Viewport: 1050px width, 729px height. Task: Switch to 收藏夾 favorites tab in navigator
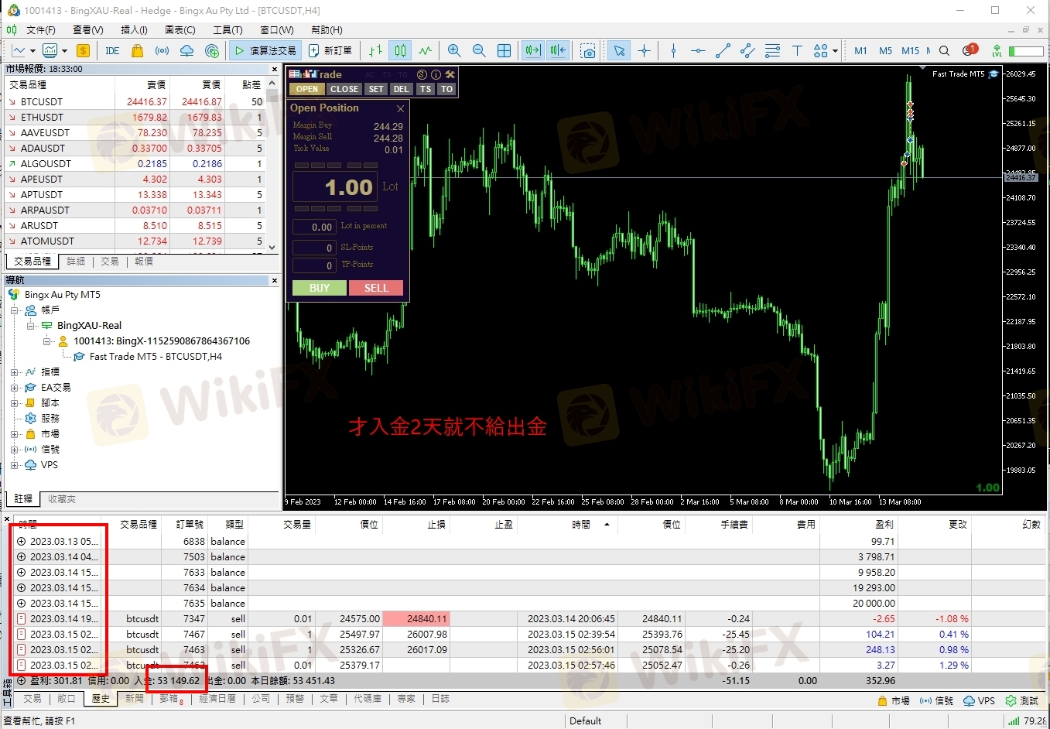coord(62,499)
